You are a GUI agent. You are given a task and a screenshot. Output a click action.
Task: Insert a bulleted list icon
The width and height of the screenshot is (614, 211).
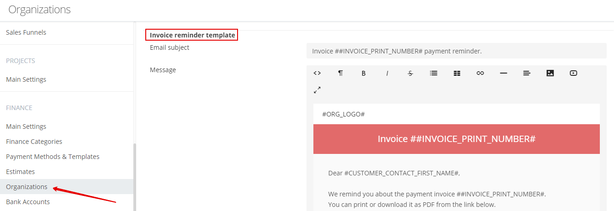(434, 73)
